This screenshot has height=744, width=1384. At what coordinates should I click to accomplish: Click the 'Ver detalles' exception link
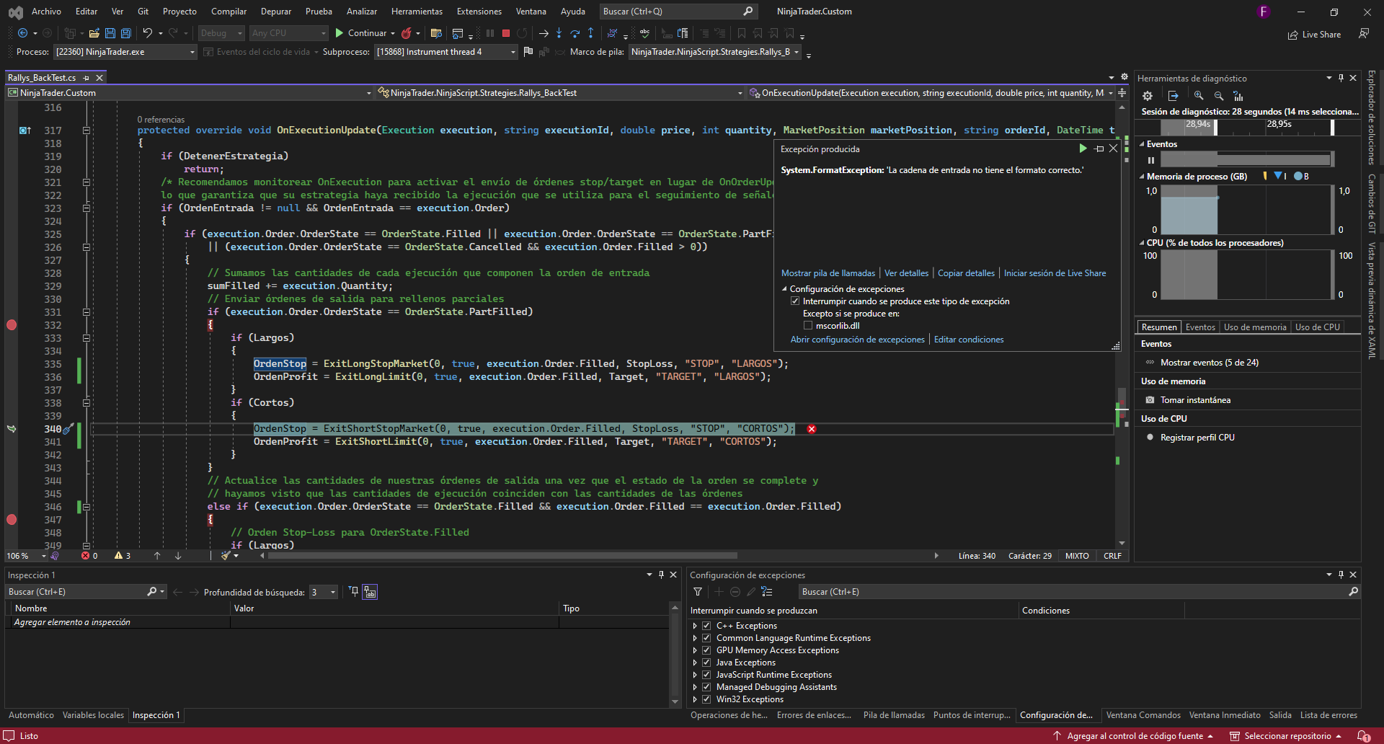[906, 273]
